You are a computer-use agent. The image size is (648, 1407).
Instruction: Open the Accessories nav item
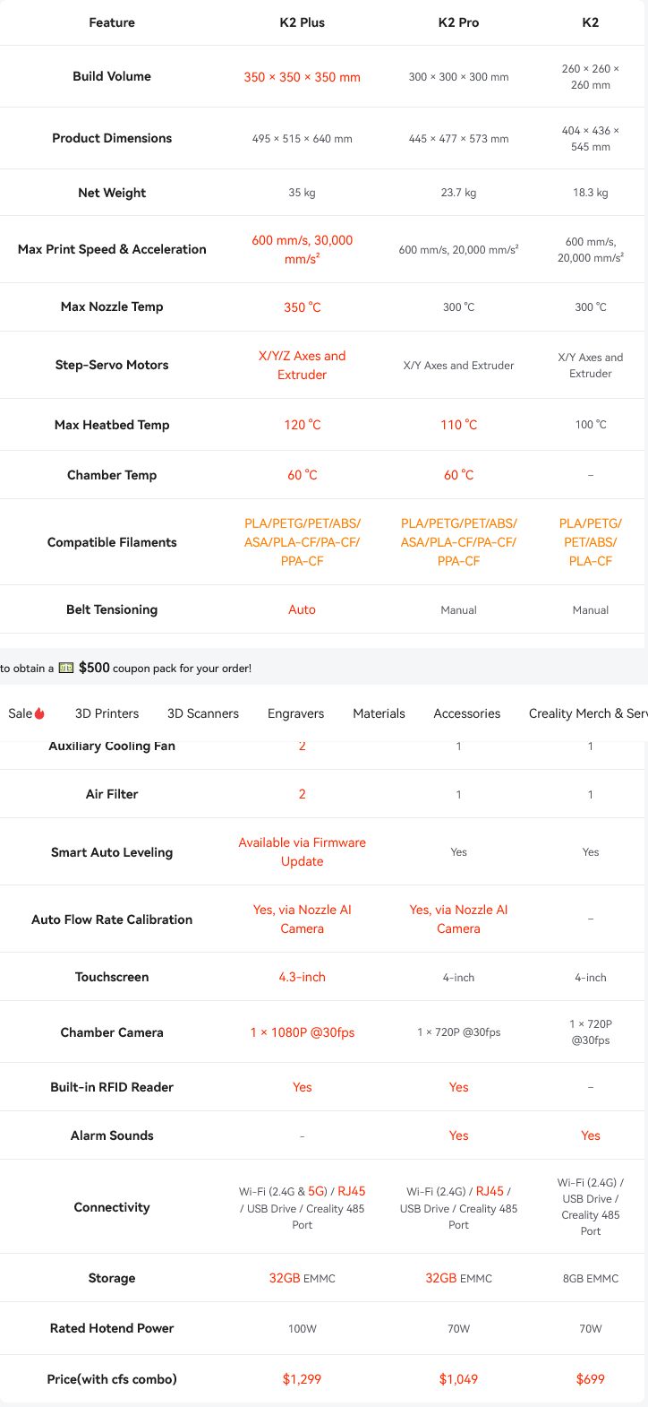pyautogui.click(x=466, y=713)
